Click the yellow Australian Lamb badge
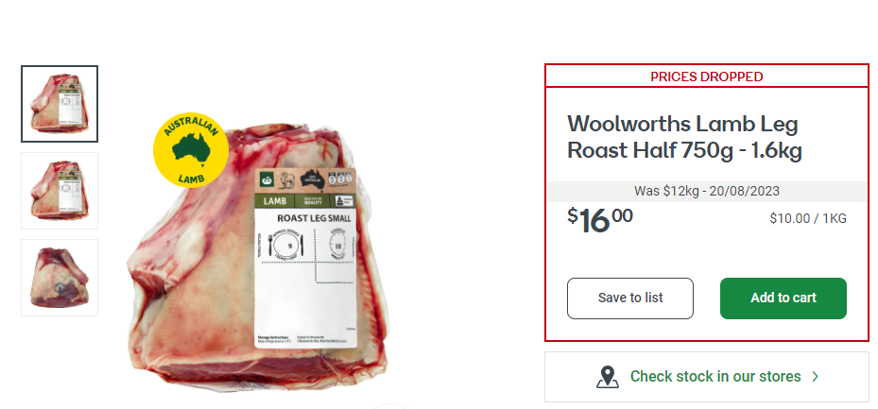Viewport: 878px width, 409px height. [191, 150]
